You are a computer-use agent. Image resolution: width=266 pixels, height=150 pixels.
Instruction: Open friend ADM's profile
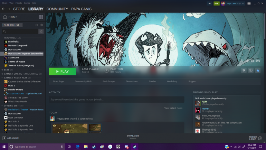(204, 102)
